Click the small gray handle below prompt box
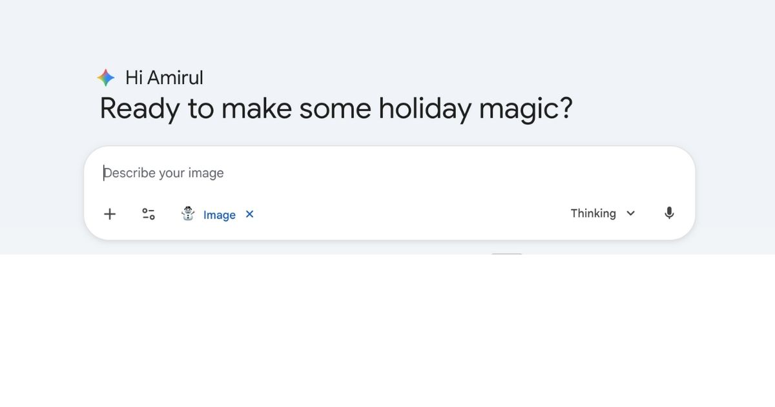The height and width of the screenshot is (407, 775). [506, 255]
